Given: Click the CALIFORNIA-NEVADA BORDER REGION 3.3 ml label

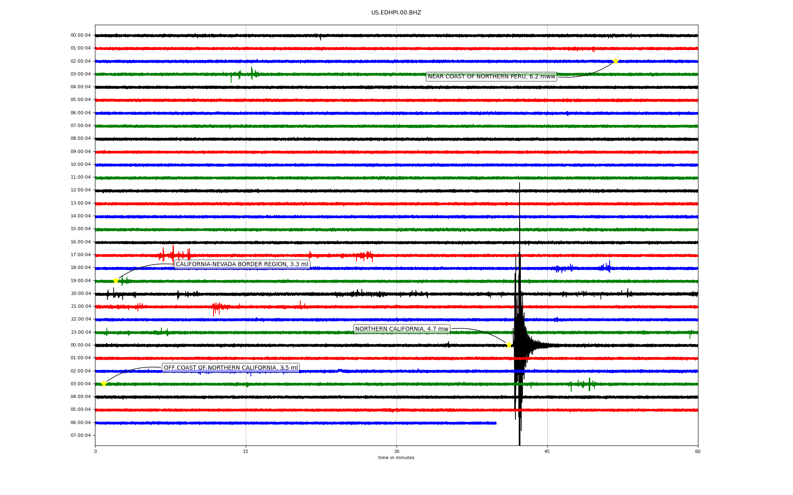Looking at the screenshot, I should pyautogui.click(x=242, y=264).
